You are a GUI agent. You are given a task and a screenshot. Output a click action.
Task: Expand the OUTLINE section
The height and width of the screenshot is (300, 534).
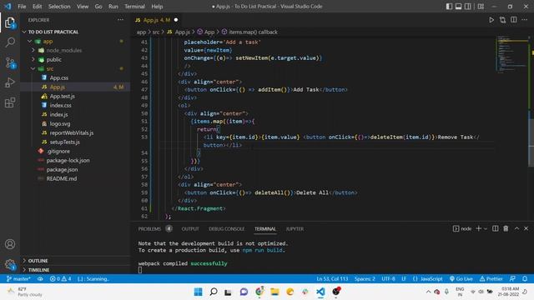tap(24, 261)
